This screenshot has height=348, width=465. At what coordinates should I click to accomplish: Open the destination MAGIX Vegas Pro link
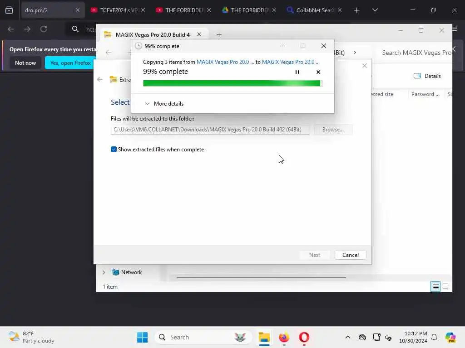tap(291, 62)
